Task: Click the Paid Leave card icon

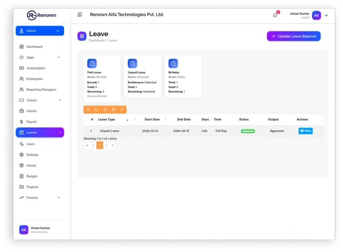Action: pyautogui.click(x=92, y=63)
